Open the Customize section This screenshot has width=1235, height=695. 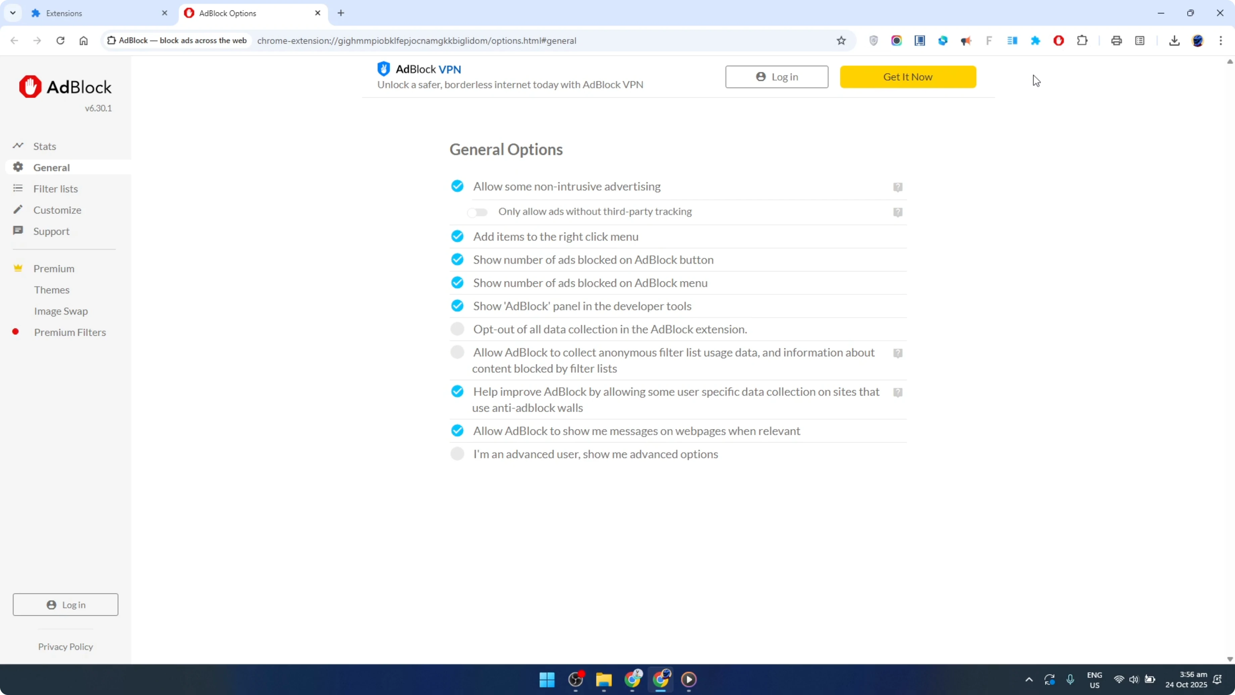57,210
